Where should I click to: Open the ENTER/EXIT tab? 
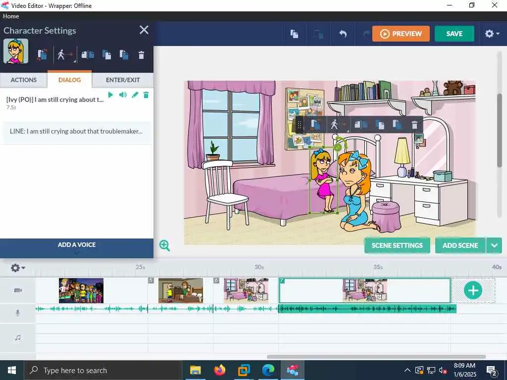coord(123,80)
